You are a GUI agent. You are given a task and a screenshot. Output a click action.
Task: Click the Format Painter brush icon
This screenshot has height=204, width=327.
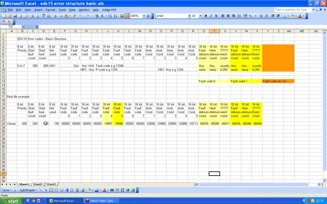click(74, 16)
